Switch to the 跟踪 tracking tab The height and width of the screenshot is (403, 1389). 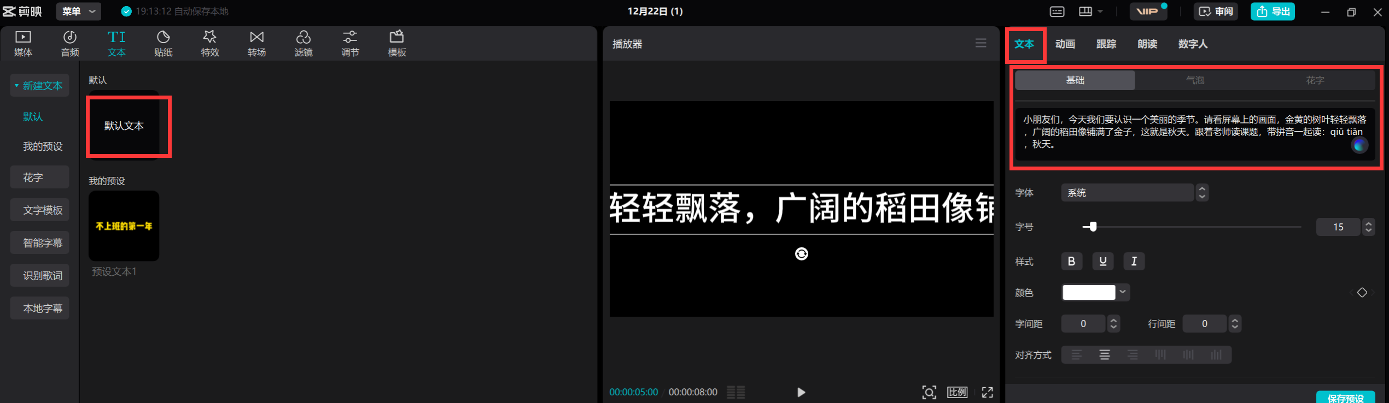coord(1106,44)
